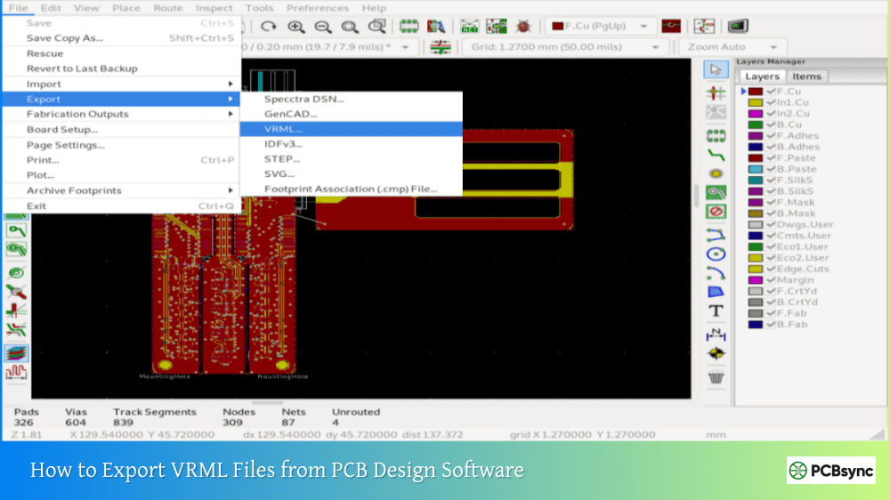Toggle the B.Mask layer visibility checkbox

[x=770, y=214]
